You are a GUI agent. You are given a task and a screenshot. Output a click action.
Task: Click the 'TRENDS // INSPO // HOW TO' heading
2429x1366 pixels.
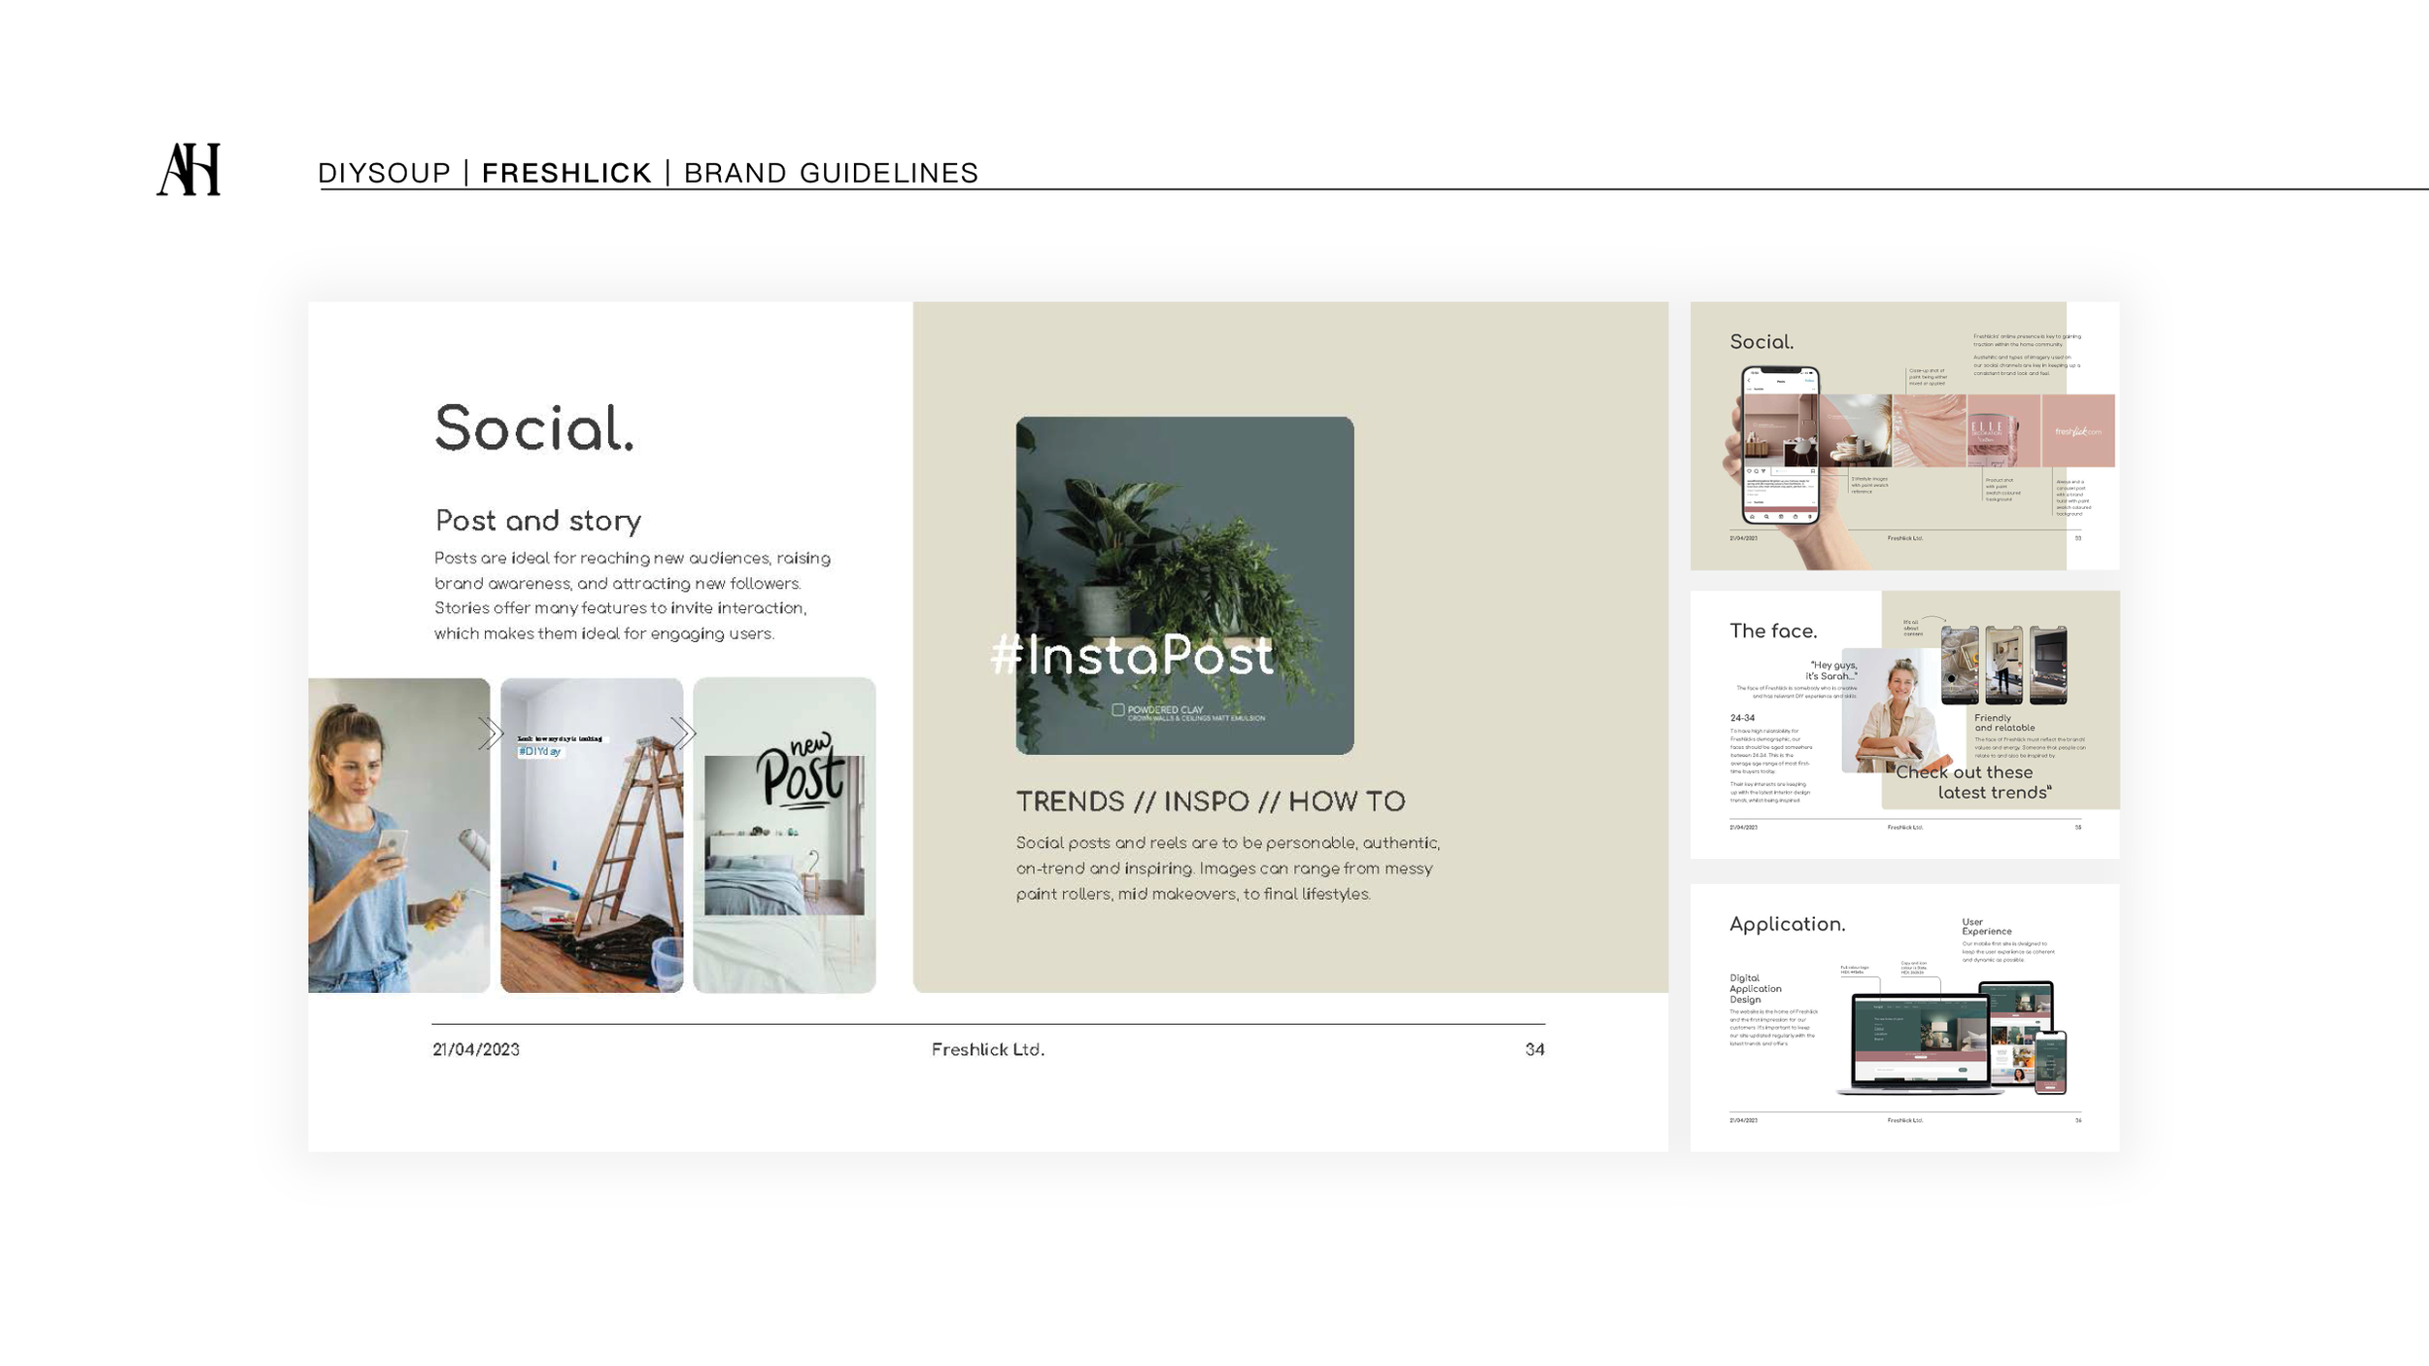click(1210, 802)
